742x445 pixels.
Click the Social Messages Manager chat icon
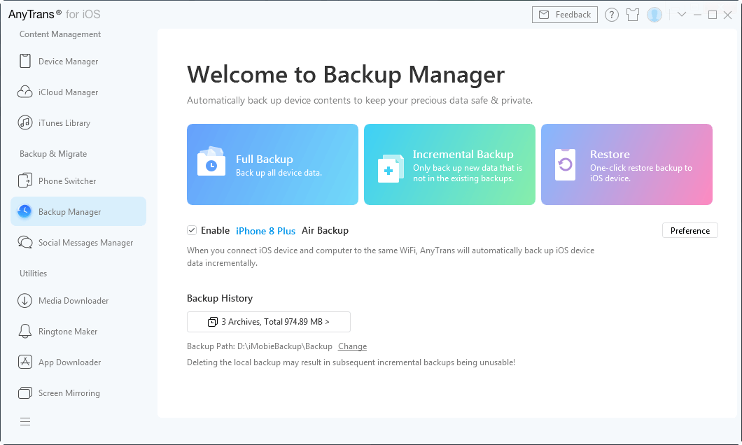pyautogui.click(x=25, y=242)
